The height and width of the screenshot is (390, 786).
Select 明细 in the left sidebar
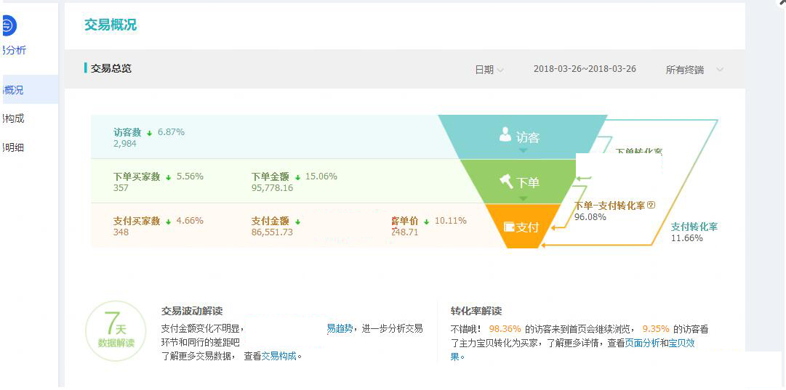[x=14, y=147]
